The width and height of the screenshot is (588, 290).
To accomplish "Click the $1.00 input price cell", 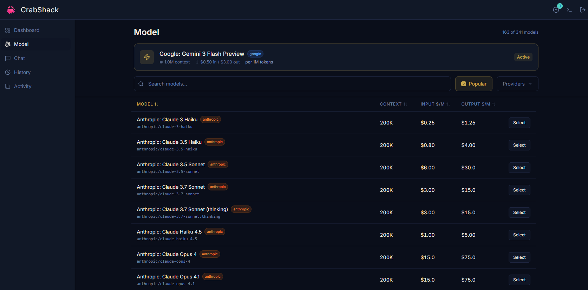I will [x=427, y=235].
